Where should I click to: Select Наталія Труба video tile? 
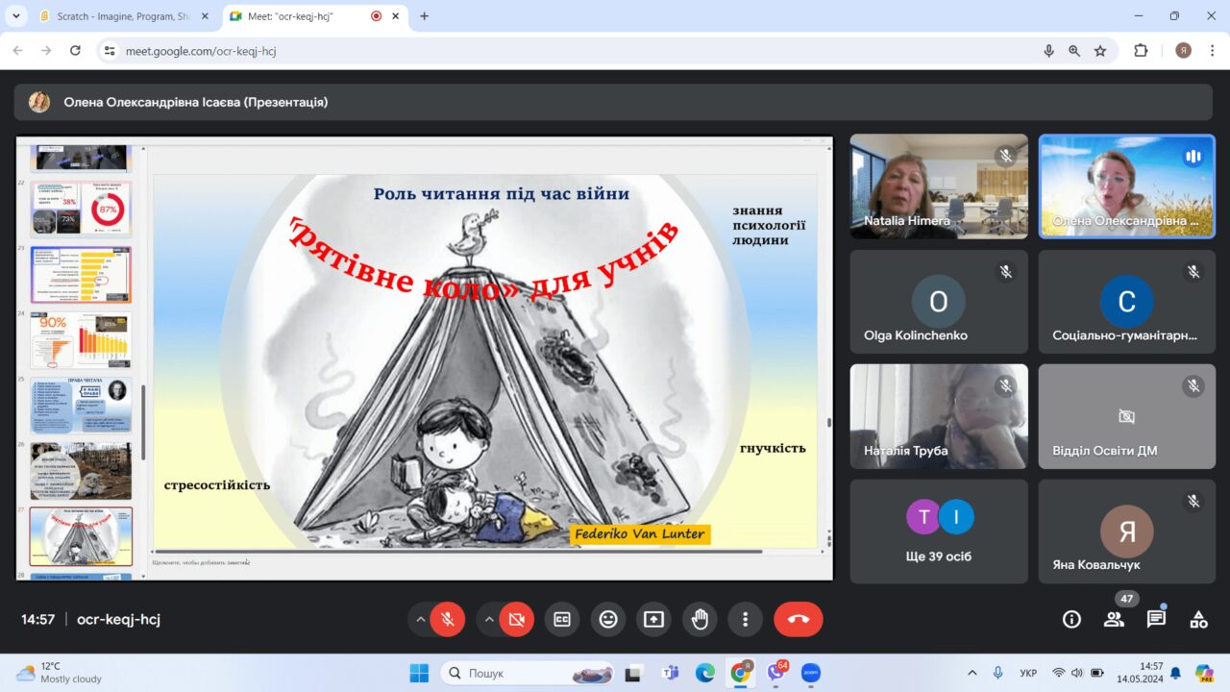[939, 416]
